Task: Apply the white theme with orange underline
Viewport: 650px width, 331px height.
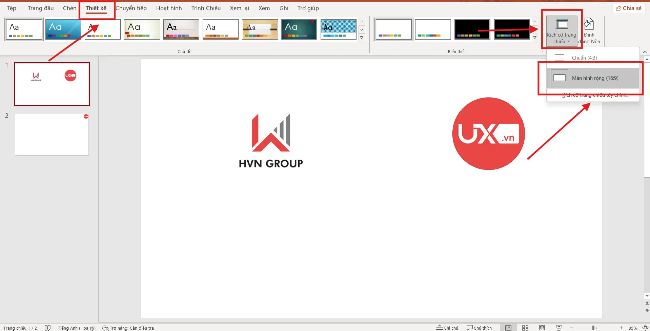Action: point(221,29)
